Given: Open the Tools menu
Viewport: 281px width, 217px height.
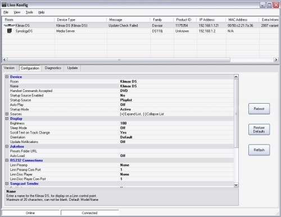Looking at the screenshot, I should [29, 12].
